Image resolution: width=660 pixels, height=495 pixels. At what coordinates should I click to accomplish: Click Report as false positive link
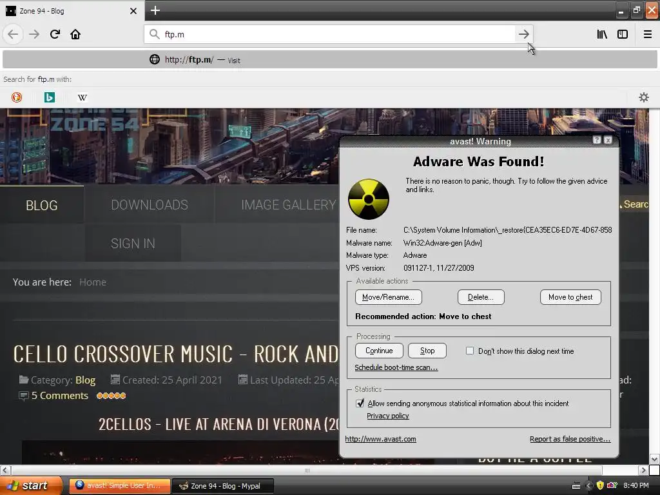[570, 439]
